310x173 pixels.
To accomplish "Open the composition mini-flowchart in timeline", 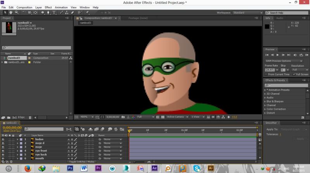I will pyautogui.click(x=69, y=129).
